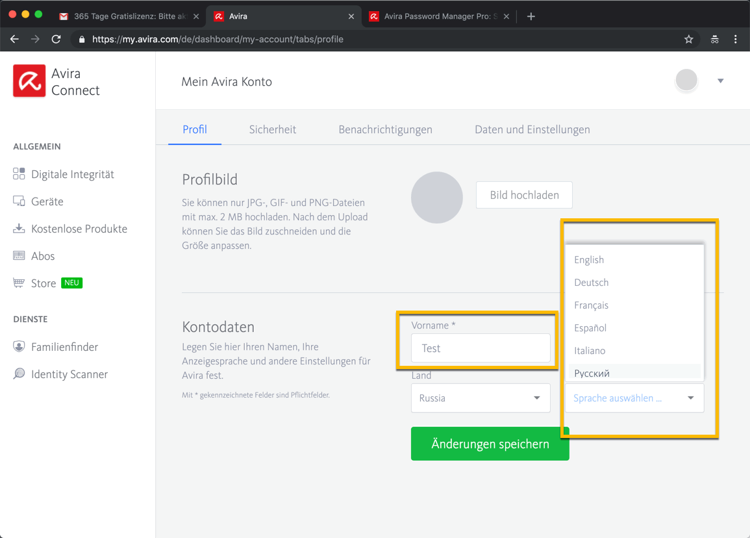Click the Familienfinder shield icon
The height and width of the screenshot is (538, 750).
tap(19, 346)
